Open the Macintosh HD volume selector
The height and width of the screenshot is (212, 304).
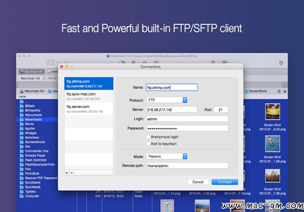32,78
